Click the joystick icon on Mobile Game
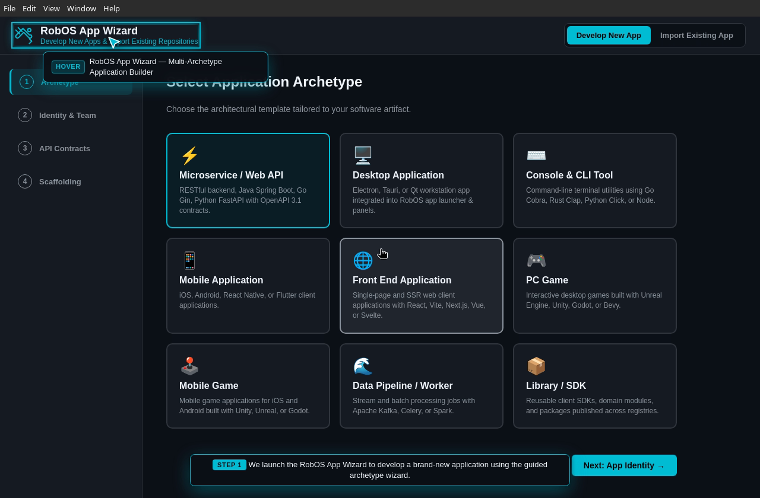Image resolution: width=760 pixels, height=498 pixels. pos(189,366)
